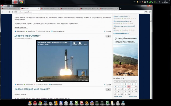The width and height of the screenshot is (171, 106).
Task: Open the clock icon in the dock
Action: pos(66,103)
